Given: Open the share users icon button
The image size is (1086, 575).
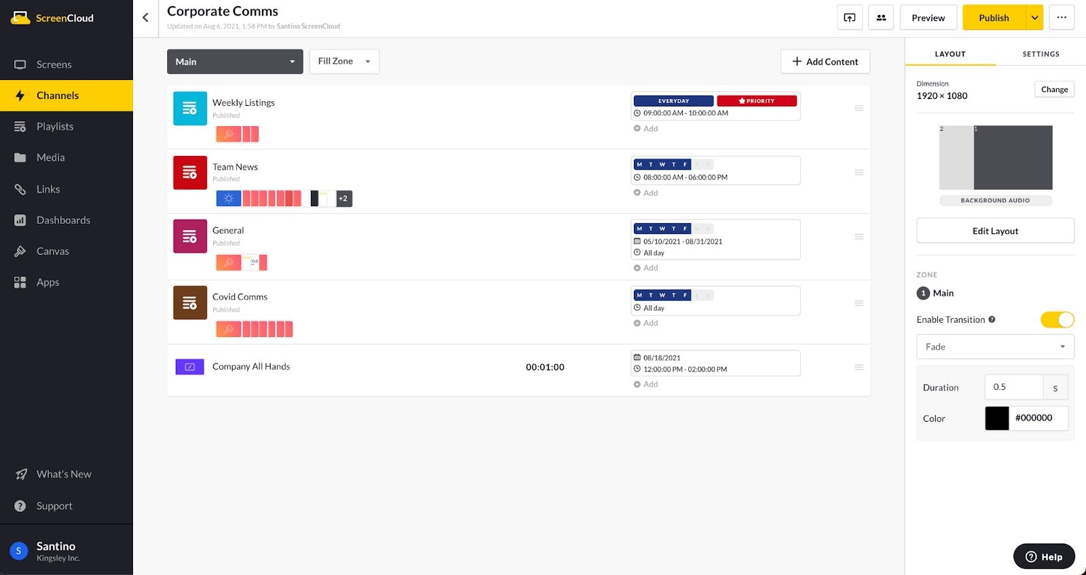Looking at the screenshot, I should [881, 18].
